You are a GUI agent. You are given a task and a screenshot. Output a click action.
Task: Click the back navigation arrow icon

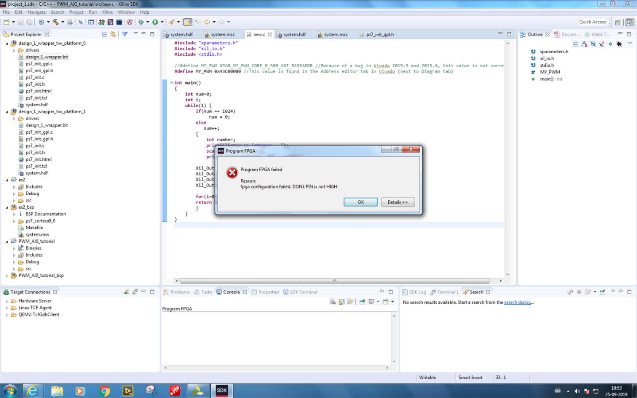coord(207,22)
